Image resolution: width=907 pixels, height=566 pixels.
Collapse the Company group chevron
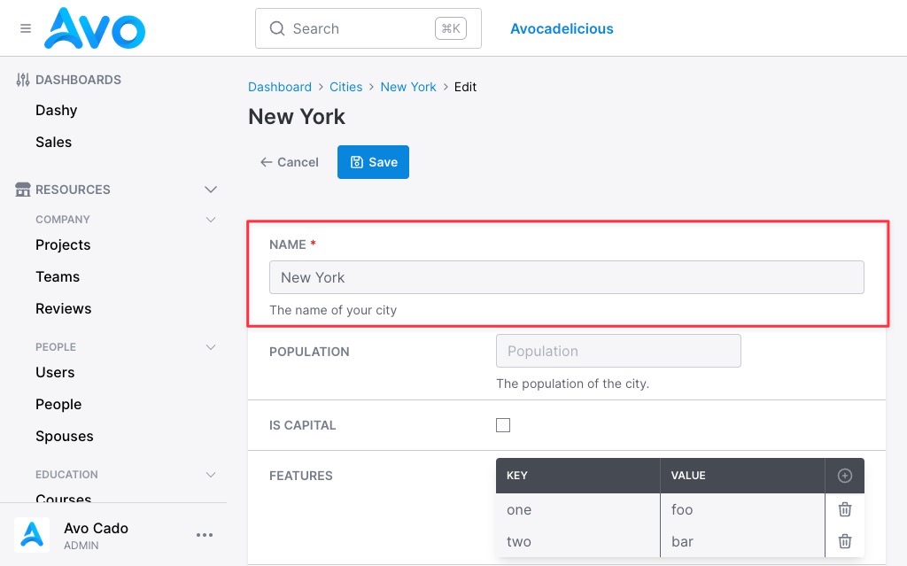pyautogui.click(x=211, y=220)
